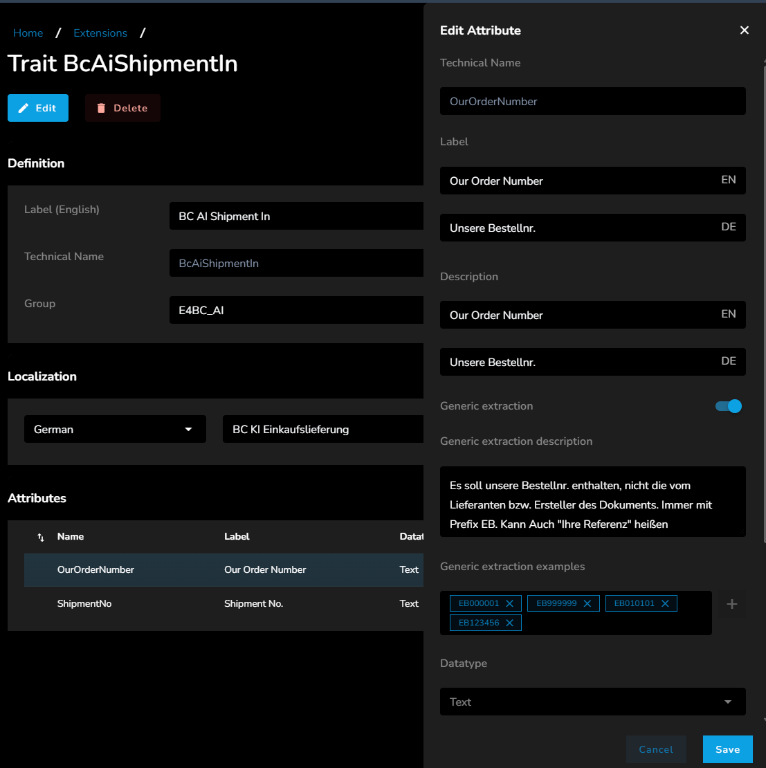Screen dimensions: 766x768
Task: Open the Datatype dropdown
Action: [592, 702]
